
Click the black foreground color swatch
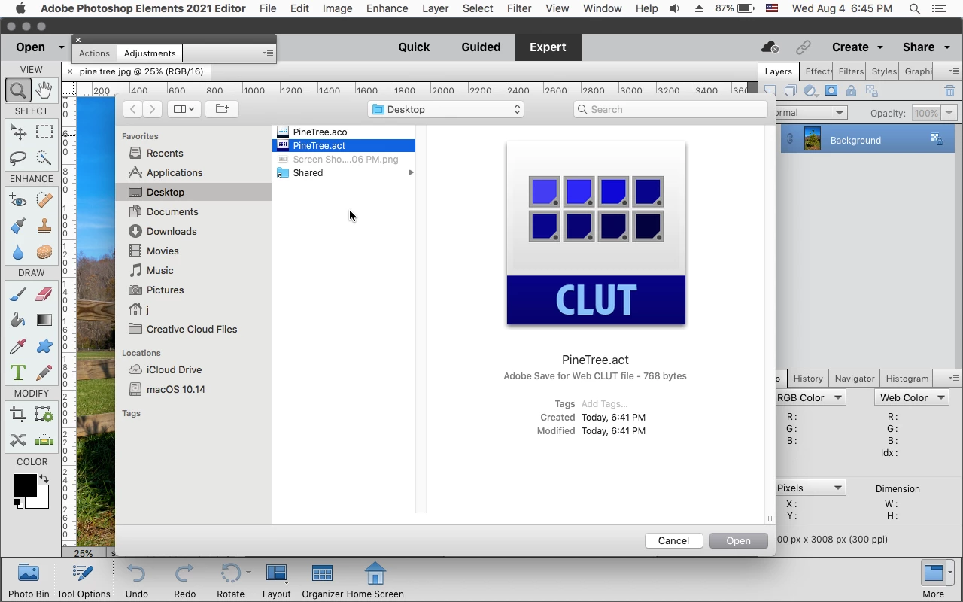click(25, 485)
